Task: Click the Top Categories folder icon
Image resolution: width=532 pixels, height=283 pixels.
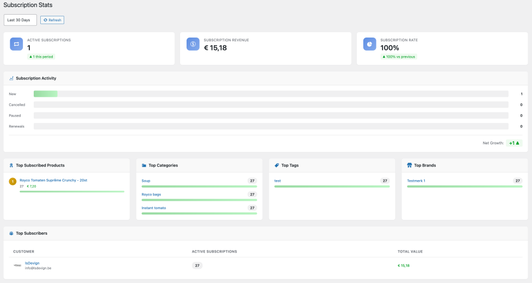Action: click(x=144, y=165)
